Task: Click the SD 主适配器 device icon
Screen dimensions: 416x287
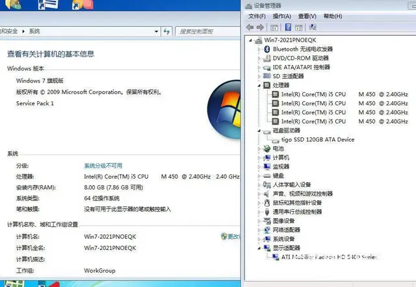Action: [267, 76]
